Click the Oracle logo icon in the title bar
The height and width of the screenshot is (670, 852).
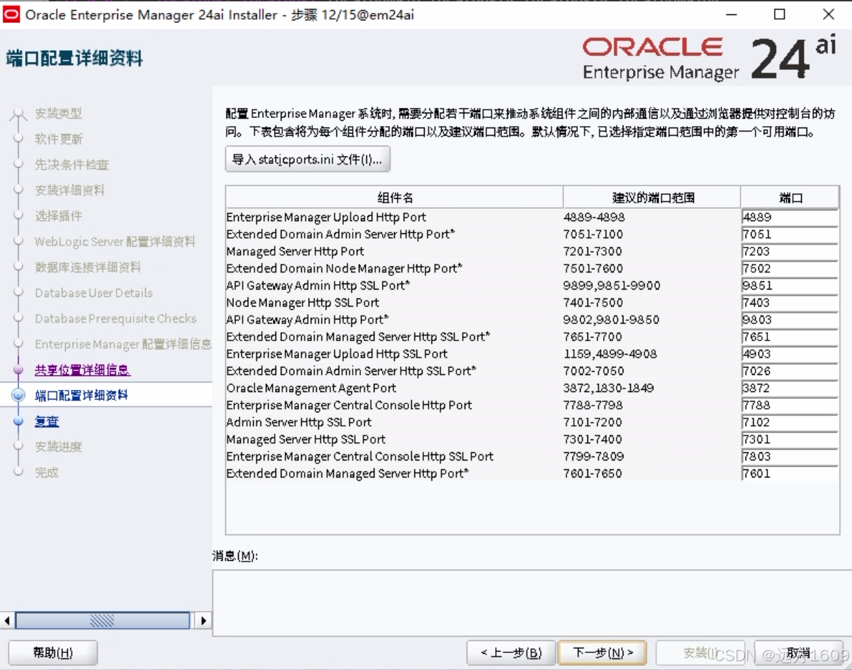pyautogui.click(x=10, y=14)
